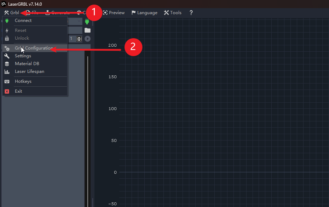Choose Connect from the Grbl menu
Screen dimensions: 329x207
point(23,21)
